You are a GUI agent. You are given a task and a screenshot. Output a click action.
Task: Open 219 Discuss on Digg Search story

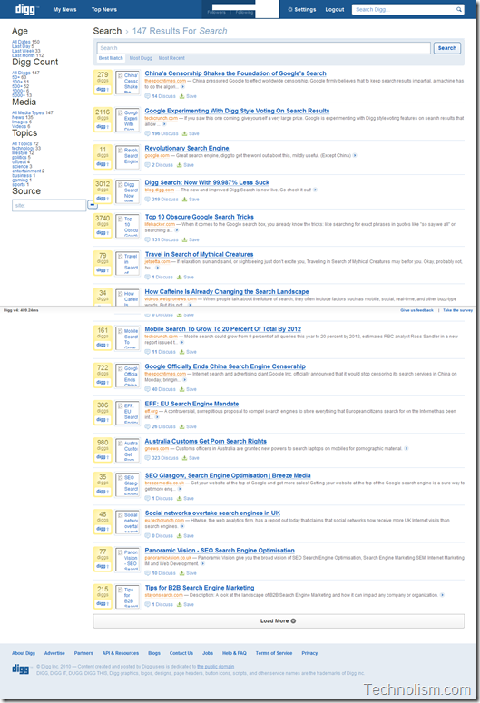162,200
